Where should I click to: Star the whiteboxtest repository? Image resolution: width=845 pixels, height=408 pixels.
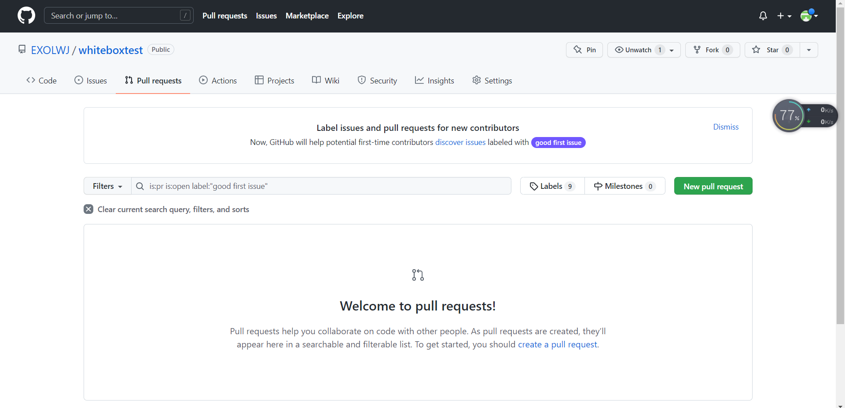point(772,50)
